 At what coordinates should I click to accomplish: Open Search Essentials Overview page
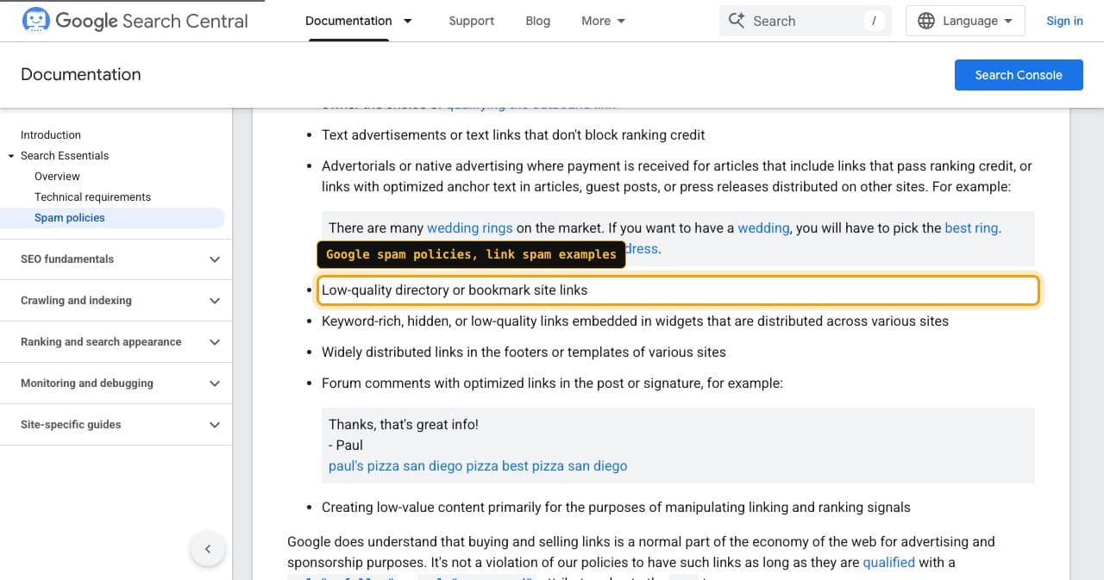tap(57, 177)
